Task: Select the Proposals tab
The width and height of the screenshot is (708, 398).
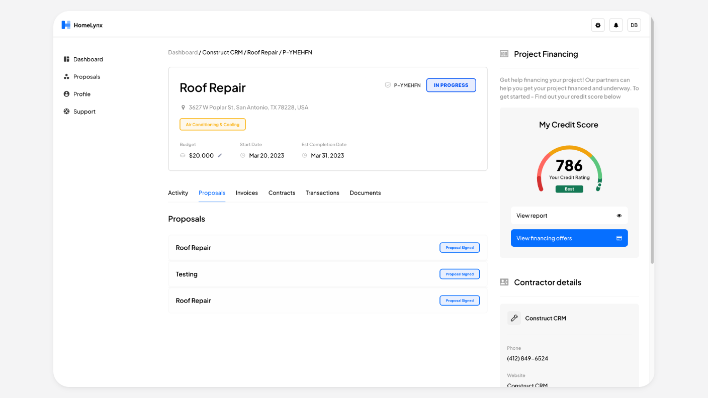Action: click(212, 193)
